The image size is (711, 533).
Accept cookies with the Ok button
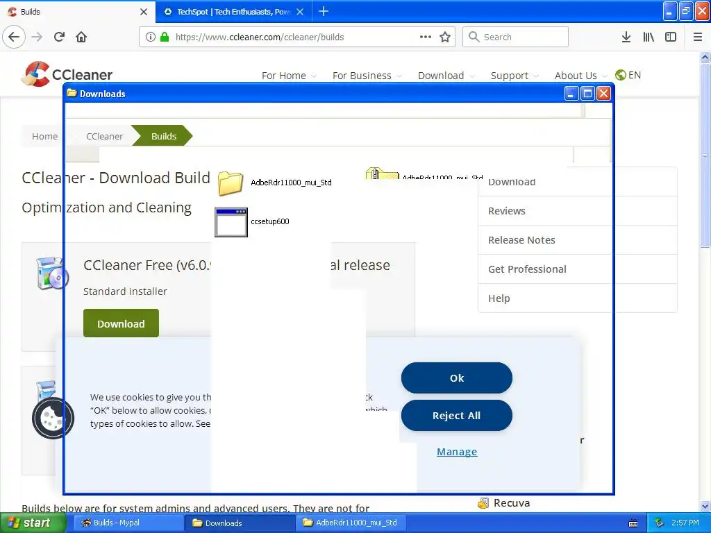457,378
